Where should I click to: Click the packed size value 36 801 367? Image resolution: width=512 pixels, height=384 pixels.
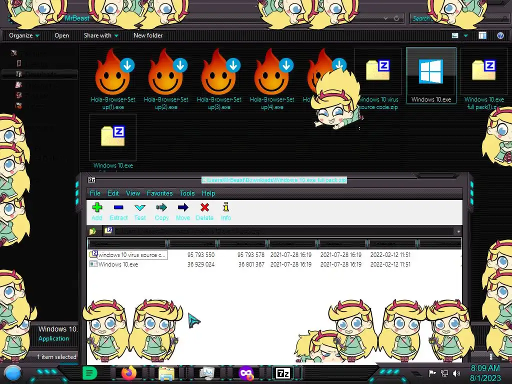pos(251,264)
